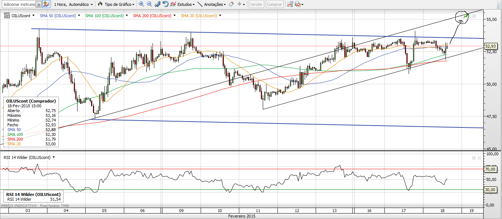Click the candlestick chart type icon
The height and width of the screenshot is (219, 502).
click(100, 4)
